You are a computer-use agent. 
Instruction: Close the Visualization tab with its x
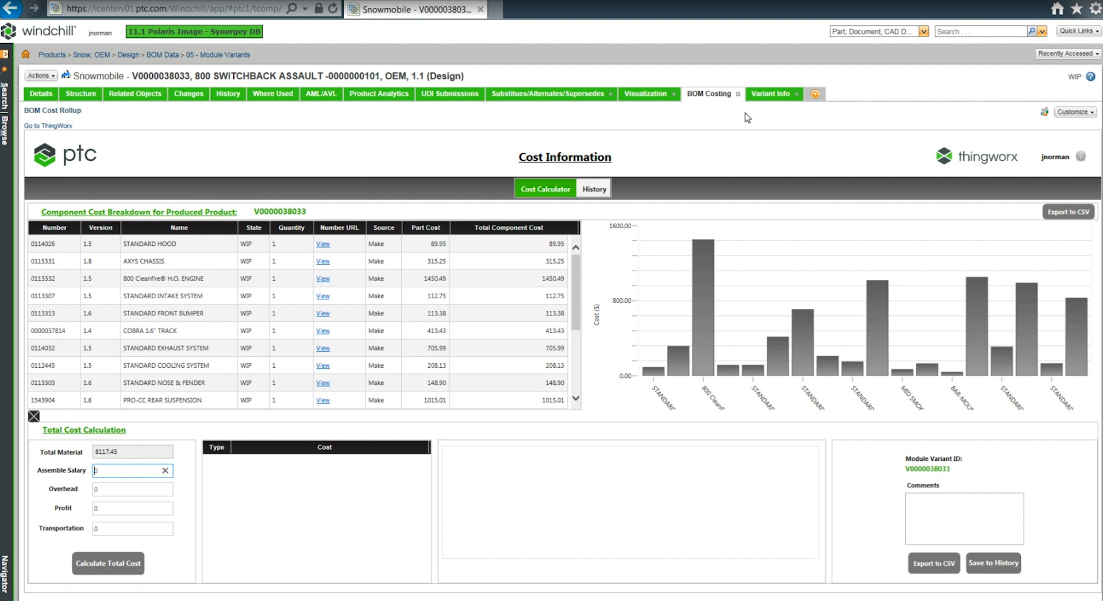[673, 94]
